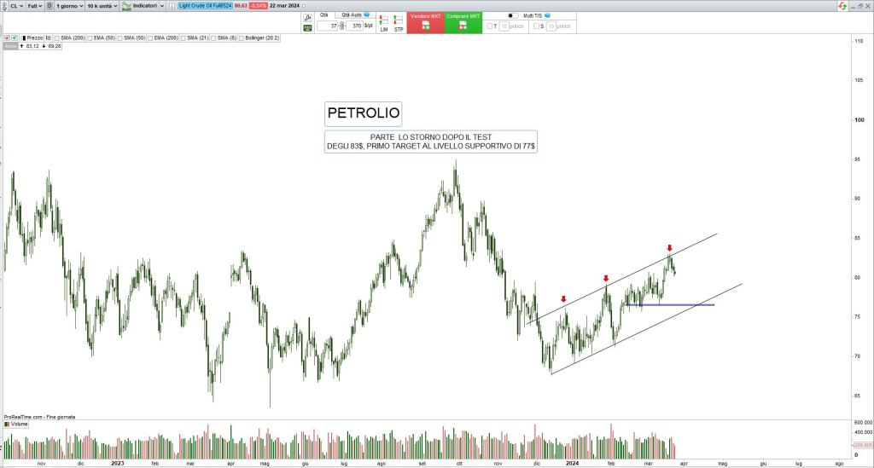Open the CL symbol dropdown
Screen dimensions: 874x468
pos(17,6)
